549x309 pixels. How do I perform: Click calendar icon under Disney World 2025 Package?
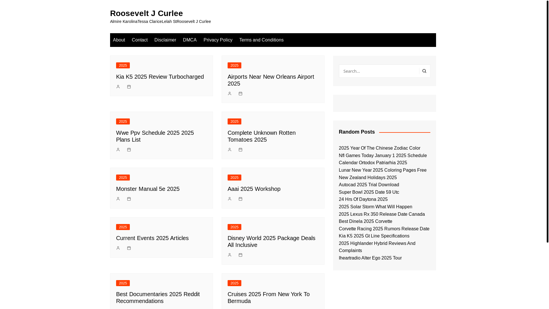(x=240, y=255)
